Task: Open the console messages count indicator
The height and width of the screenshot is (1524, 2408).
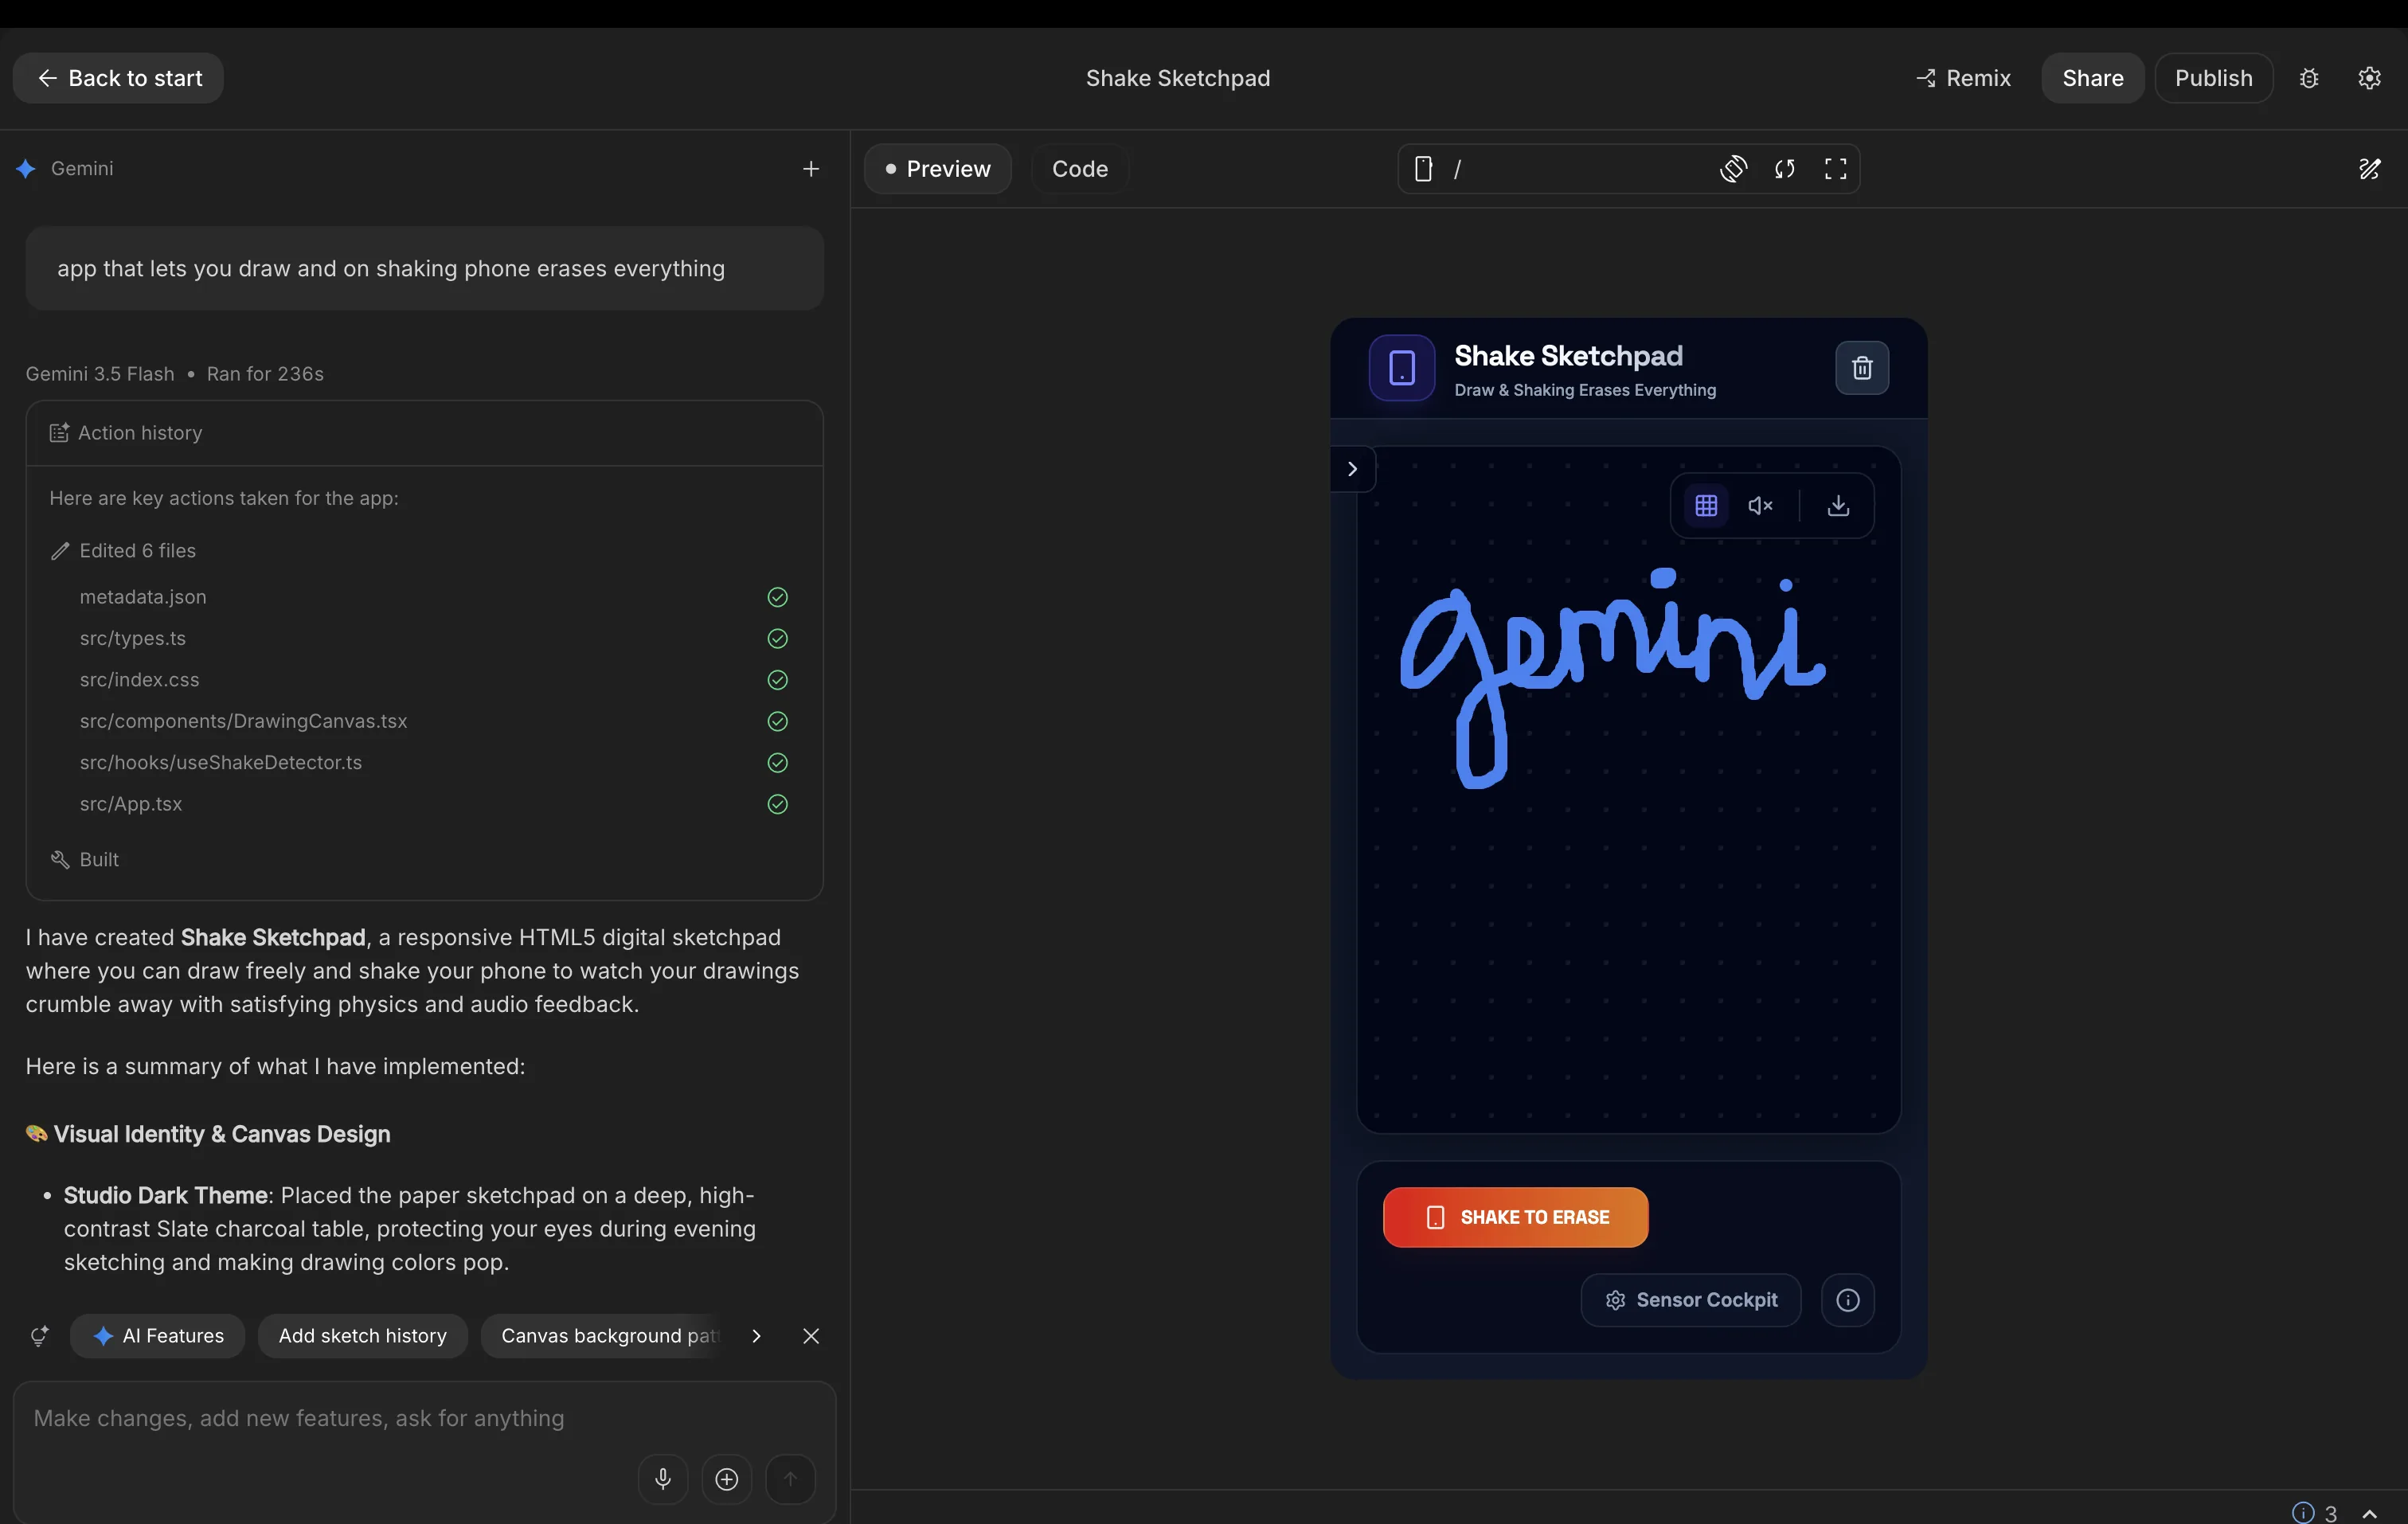Action: [2313, 1512]
